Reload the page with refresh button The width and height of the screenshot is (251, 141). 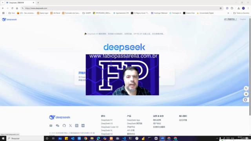point(12,8)
